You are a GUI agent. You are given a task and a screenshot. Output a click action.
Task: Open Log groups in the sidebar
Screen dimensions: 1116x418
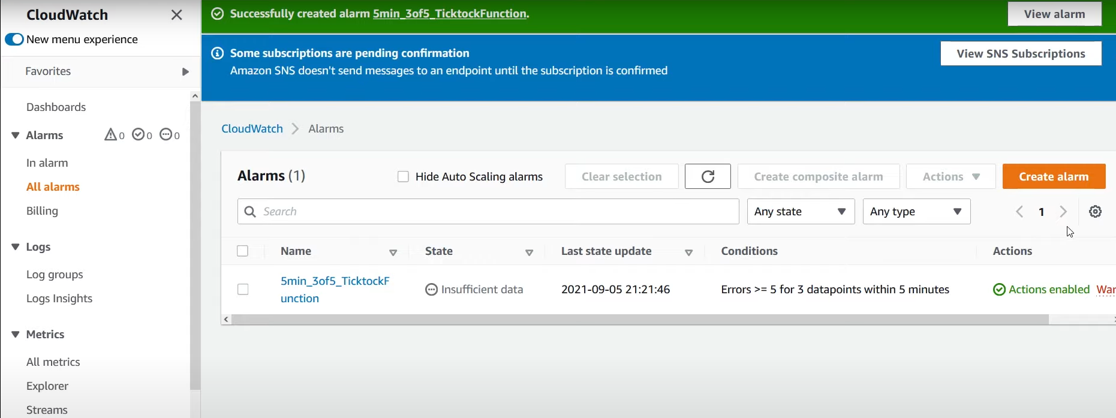(x=55, y=275)
